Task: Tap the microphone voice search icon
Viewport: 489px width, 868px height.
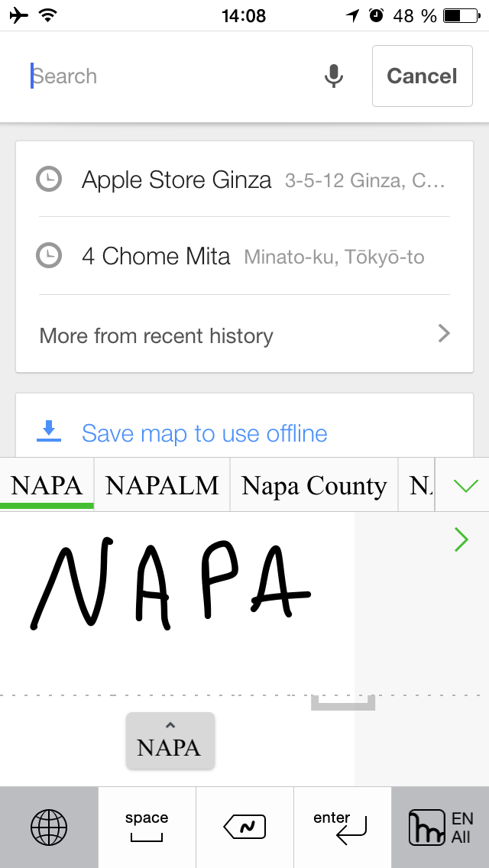Action: click(x=333, y=76)
